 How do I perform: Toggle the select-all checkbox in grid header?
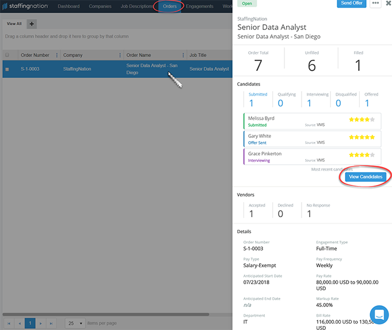[7, 55]
